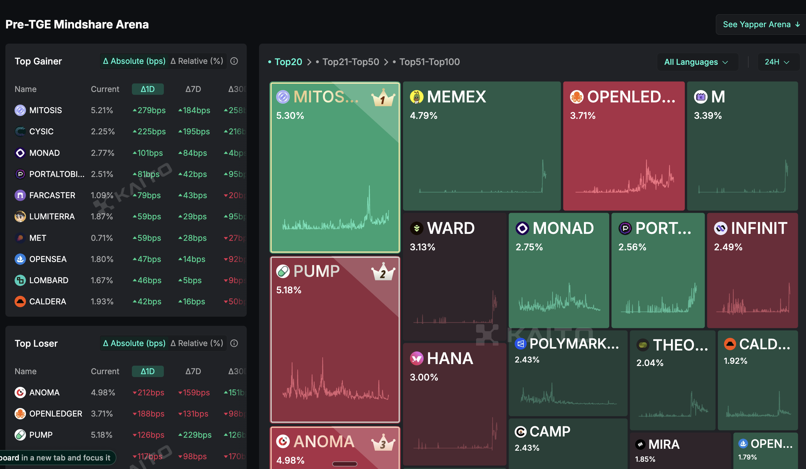Open Top Loser info icon
The width and height of the screenshot is (806, 469).
pos(234,343)
